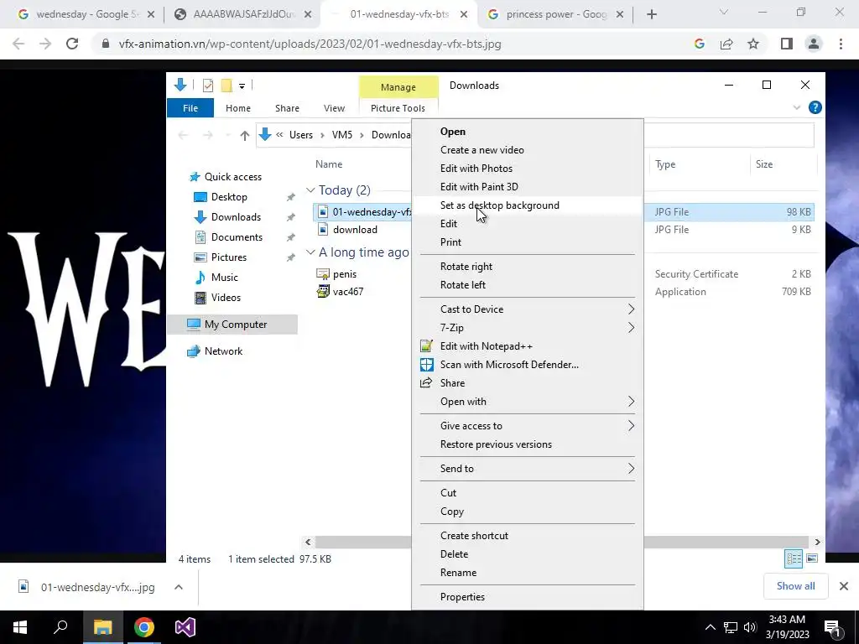Select 'Edit with Notepad++' entry

[x=528, y=346]
